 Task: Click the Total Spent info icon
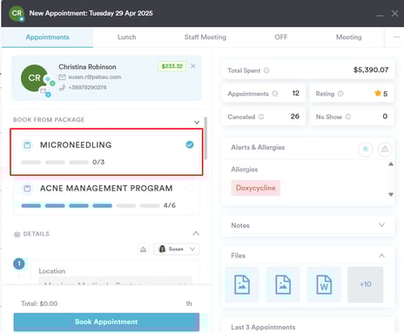click(266, 70)
